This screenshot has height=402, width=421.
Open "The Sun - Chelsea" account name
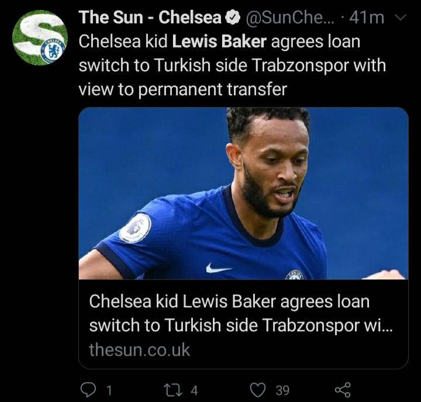(151, 18)
